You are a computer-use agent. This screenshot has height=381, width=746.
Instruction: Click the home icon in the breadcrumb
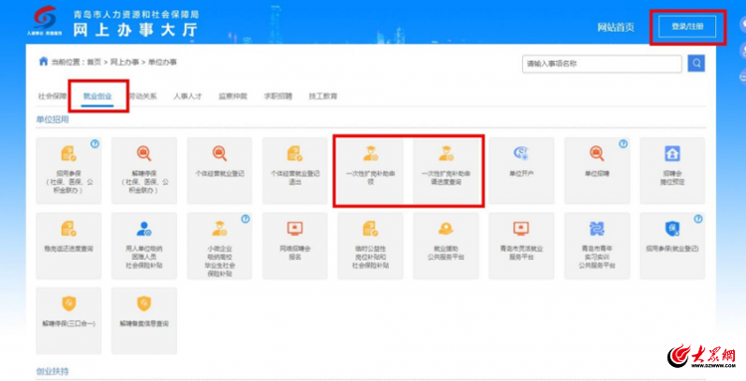coord(44,62)
